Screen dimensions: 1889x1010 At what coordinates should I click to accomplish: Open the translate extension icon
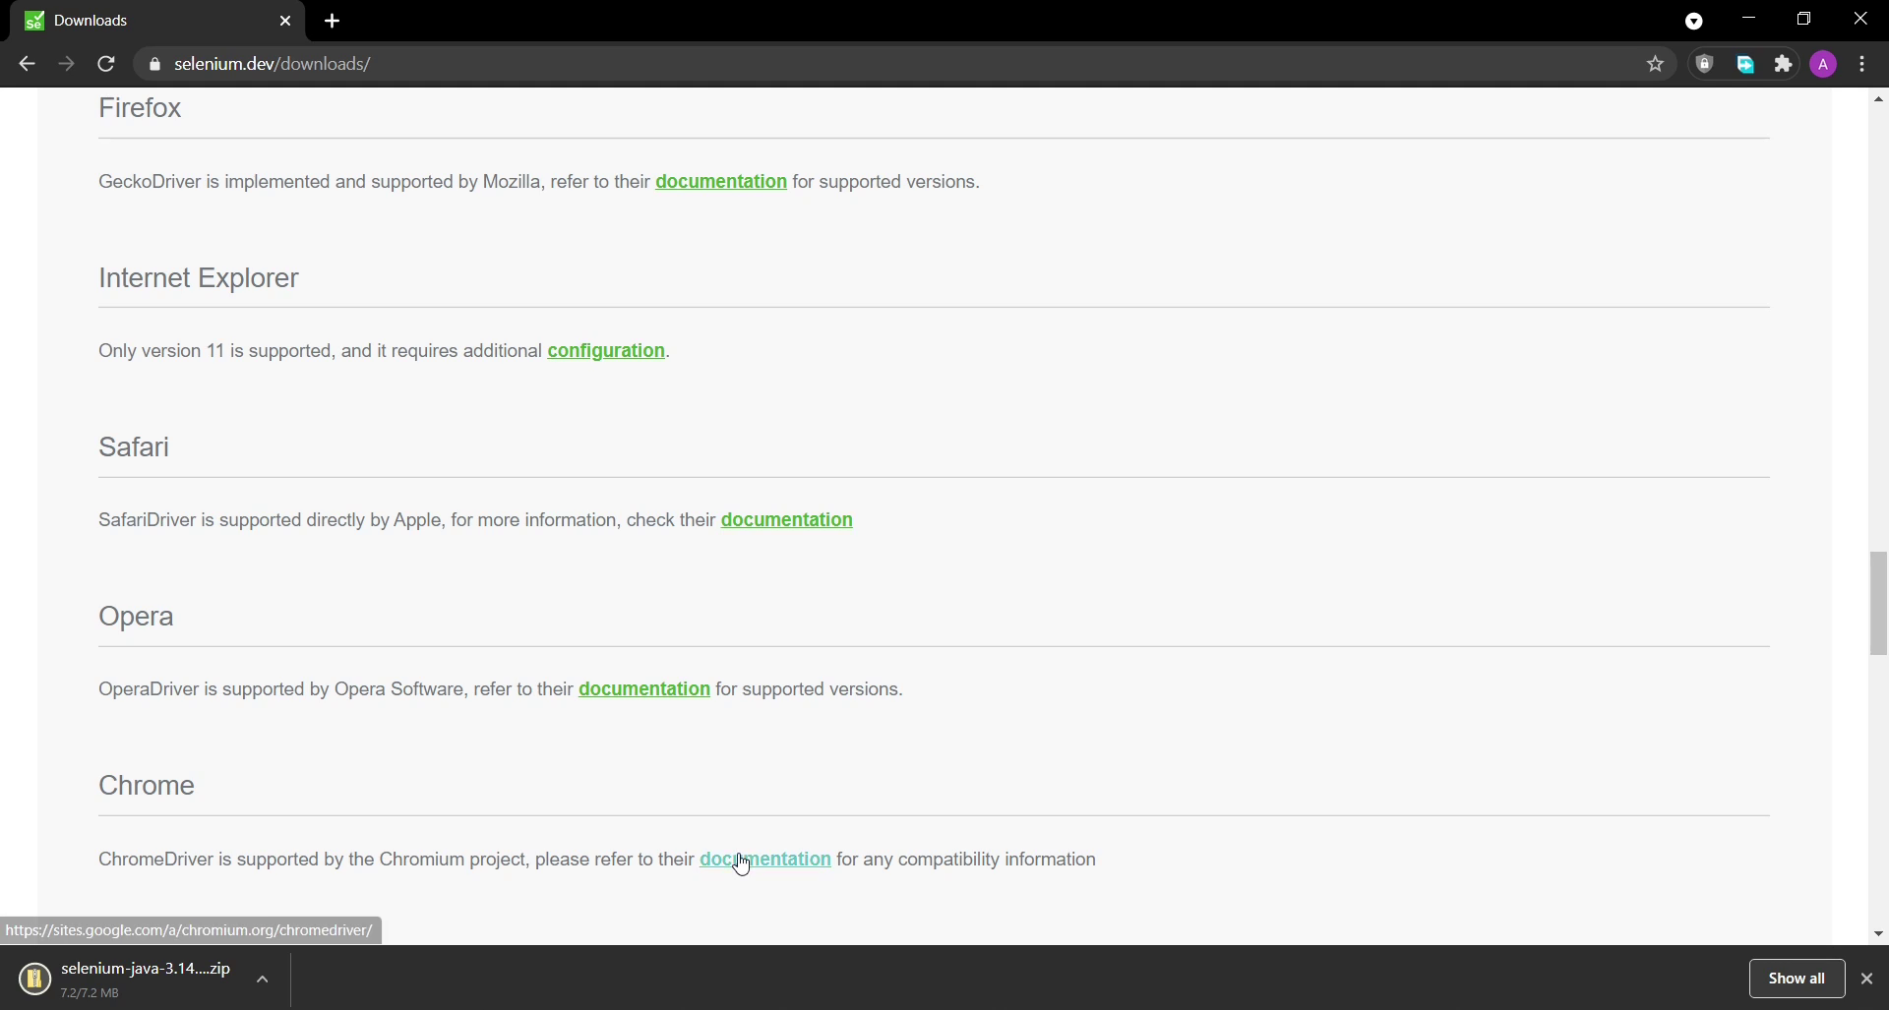(1744, 64)
